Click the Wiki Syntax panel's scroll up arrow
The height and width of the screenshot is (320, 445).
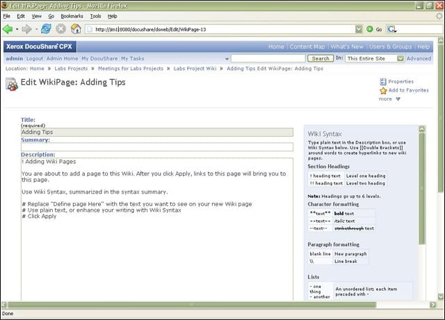pos(422,129)
